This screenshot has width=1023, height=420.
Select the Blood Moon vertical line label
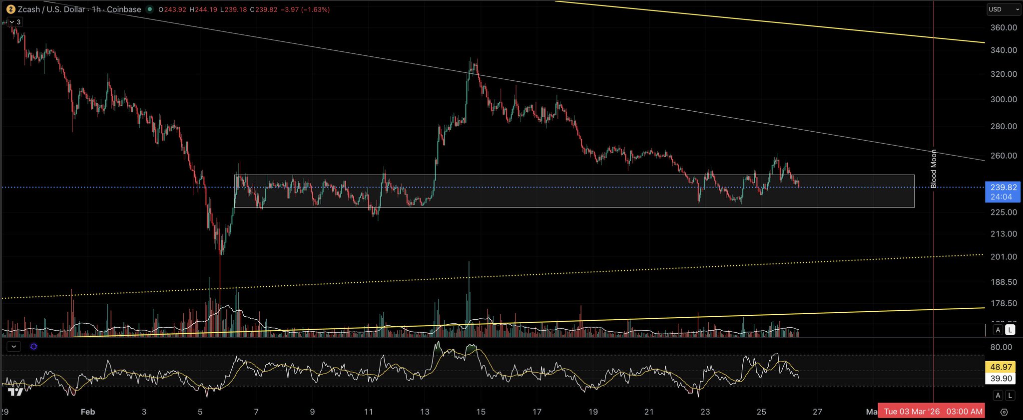933,169
